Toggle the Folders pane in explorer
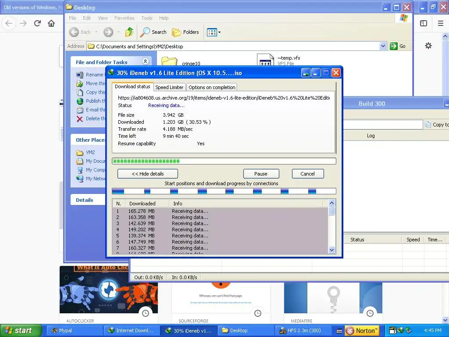Image resolution: width=449 pixels, height=337 pixels. (185, 32)
